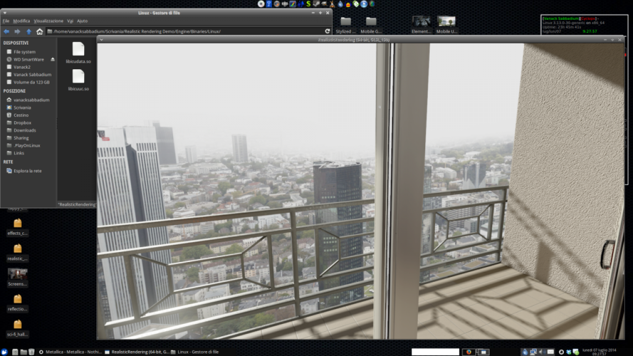This screenshot has width=633, height=356.
Task: Open the realistic_... desktop package
Action: pyautogui.click(x=18, y=252)
